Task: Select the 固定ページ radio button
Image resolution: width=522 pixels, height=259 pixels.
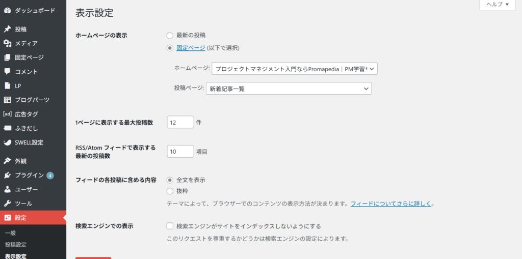Action: coord(170,48)
